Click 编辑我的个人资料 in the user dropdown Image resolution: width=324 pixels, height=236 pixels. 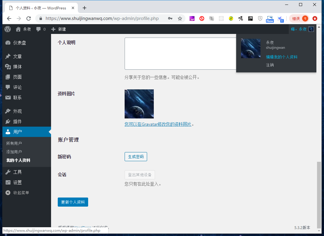[282, 57]
